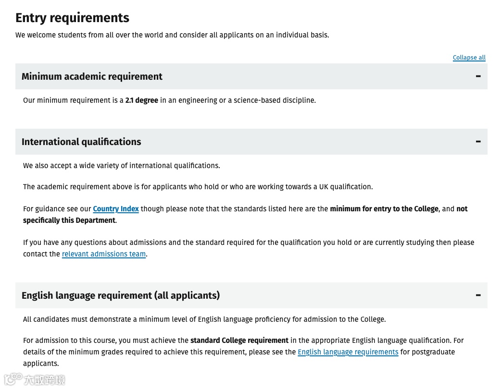Click bold "minimum for entry to the College"
The height and width of the screenshot is (389, 501).
point(384,209)
